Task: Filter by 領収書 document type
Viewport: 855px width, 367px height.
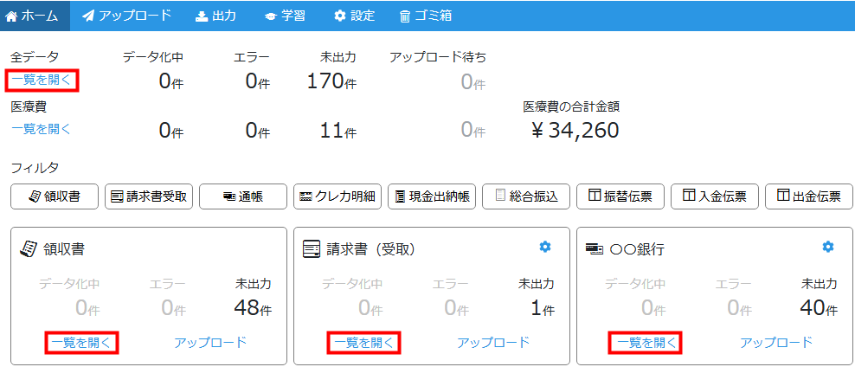Action: [x=55, y=196]
